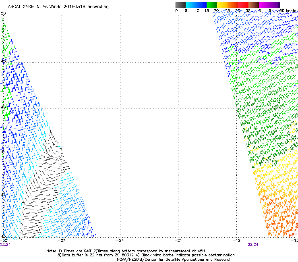Image resolution: width=298 pixels, height=262 pixels.
Task: Select the longitude label "-18"
Action: (x=237, y=241)
